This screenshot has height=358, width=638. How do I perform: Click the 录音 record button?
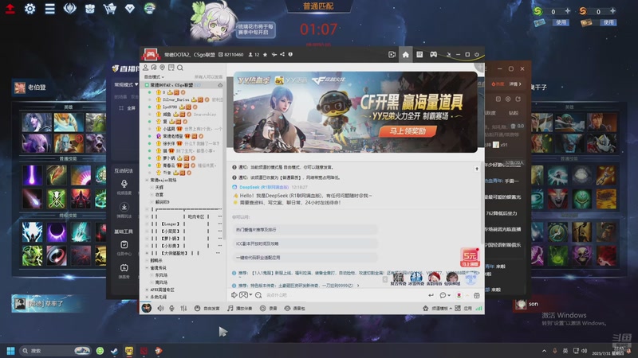pos(269,309)
